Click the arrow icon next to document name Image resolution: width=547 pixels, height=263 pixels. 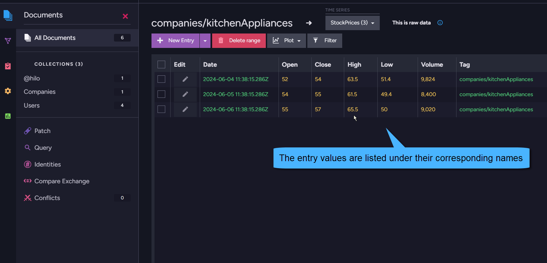(x=309, y=23)
